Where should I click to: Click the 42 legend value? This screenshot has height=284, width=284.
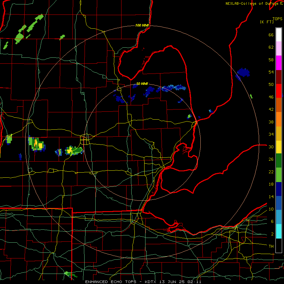271,109
